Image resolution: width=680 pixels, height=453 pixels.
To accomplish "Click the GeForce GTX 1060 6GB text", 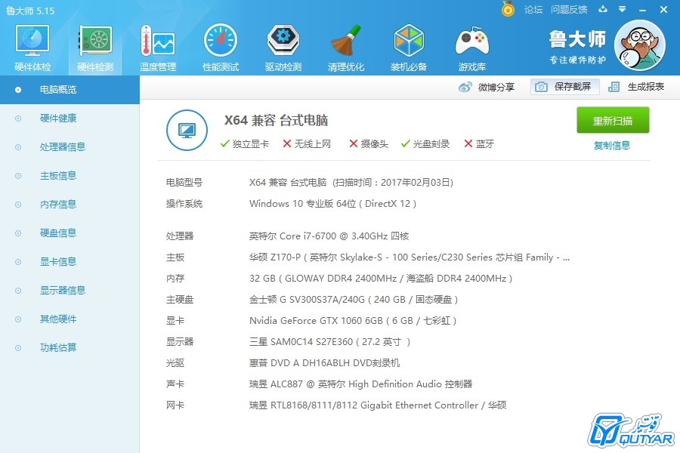I will (x=353, y=321).
